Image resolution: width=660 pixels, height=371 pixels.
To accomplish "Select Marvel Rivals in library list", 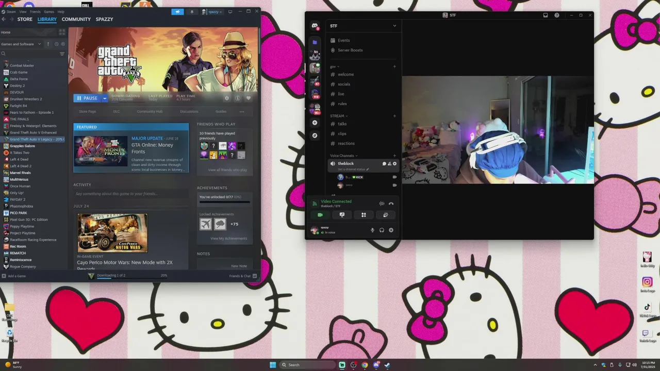I will 21,173.
